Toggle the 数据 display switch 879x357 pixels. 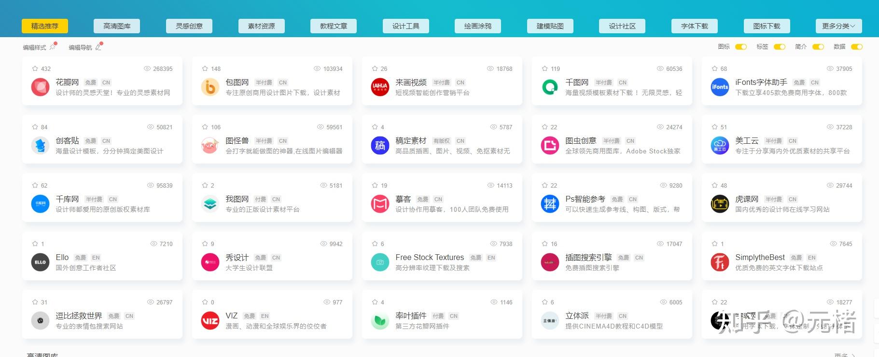[857, 47]
